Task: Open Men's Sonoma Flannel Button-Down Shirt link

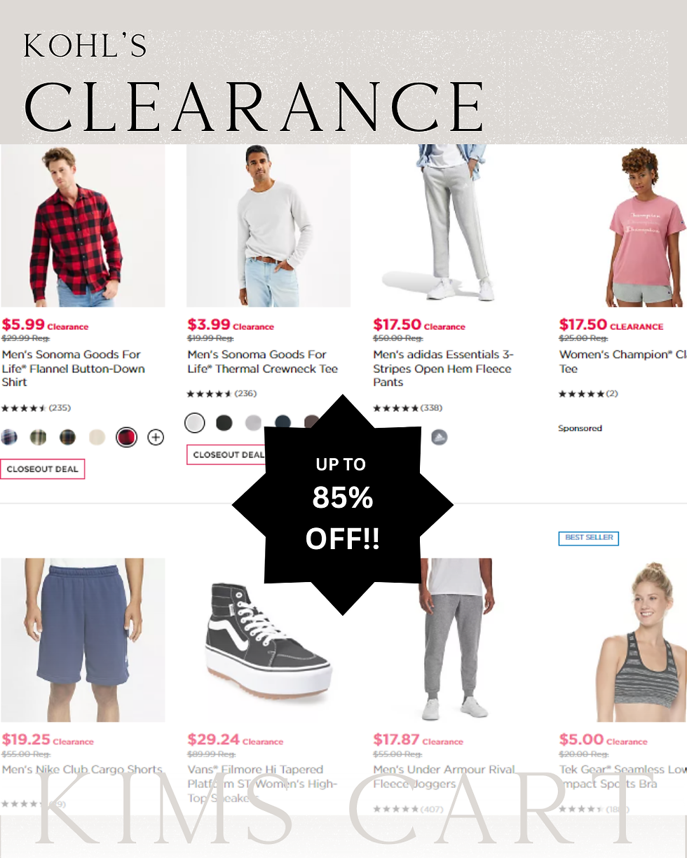Action: [74, 368]
